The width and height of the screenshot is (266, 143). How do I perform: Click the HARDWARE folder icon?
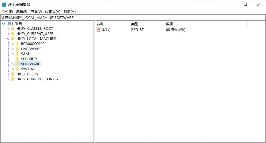click(x=17, y=49)
